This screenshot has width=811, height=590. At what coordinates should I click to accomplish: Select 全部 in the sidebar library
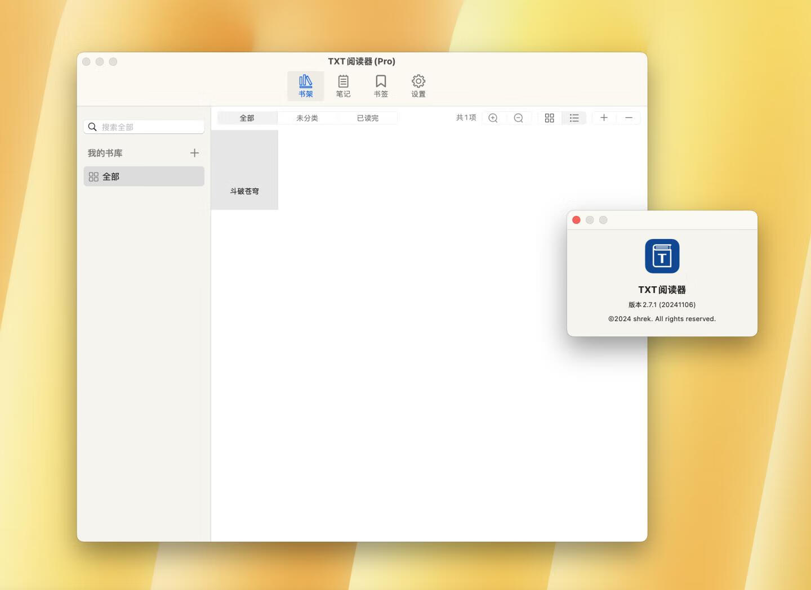pyautogui.click(x=144, y=177)
